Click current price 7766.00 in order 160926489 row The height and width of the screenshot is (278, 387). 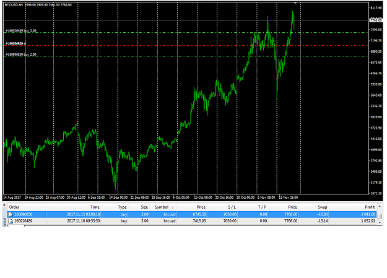[291, 221]
